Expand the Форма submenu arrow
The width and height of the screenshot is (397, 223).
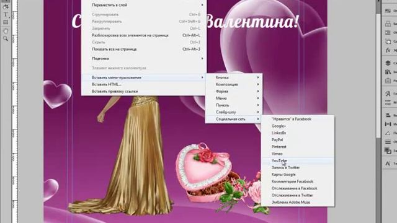(258, 91)
